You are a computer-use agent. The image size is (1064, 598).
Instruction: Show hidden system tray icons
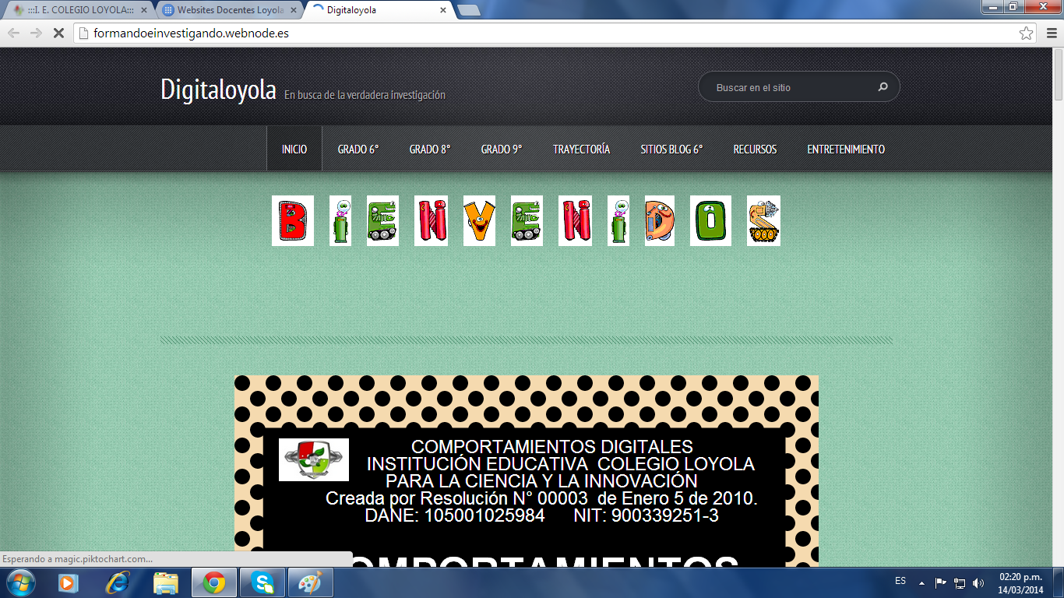(x=921, y=582)
